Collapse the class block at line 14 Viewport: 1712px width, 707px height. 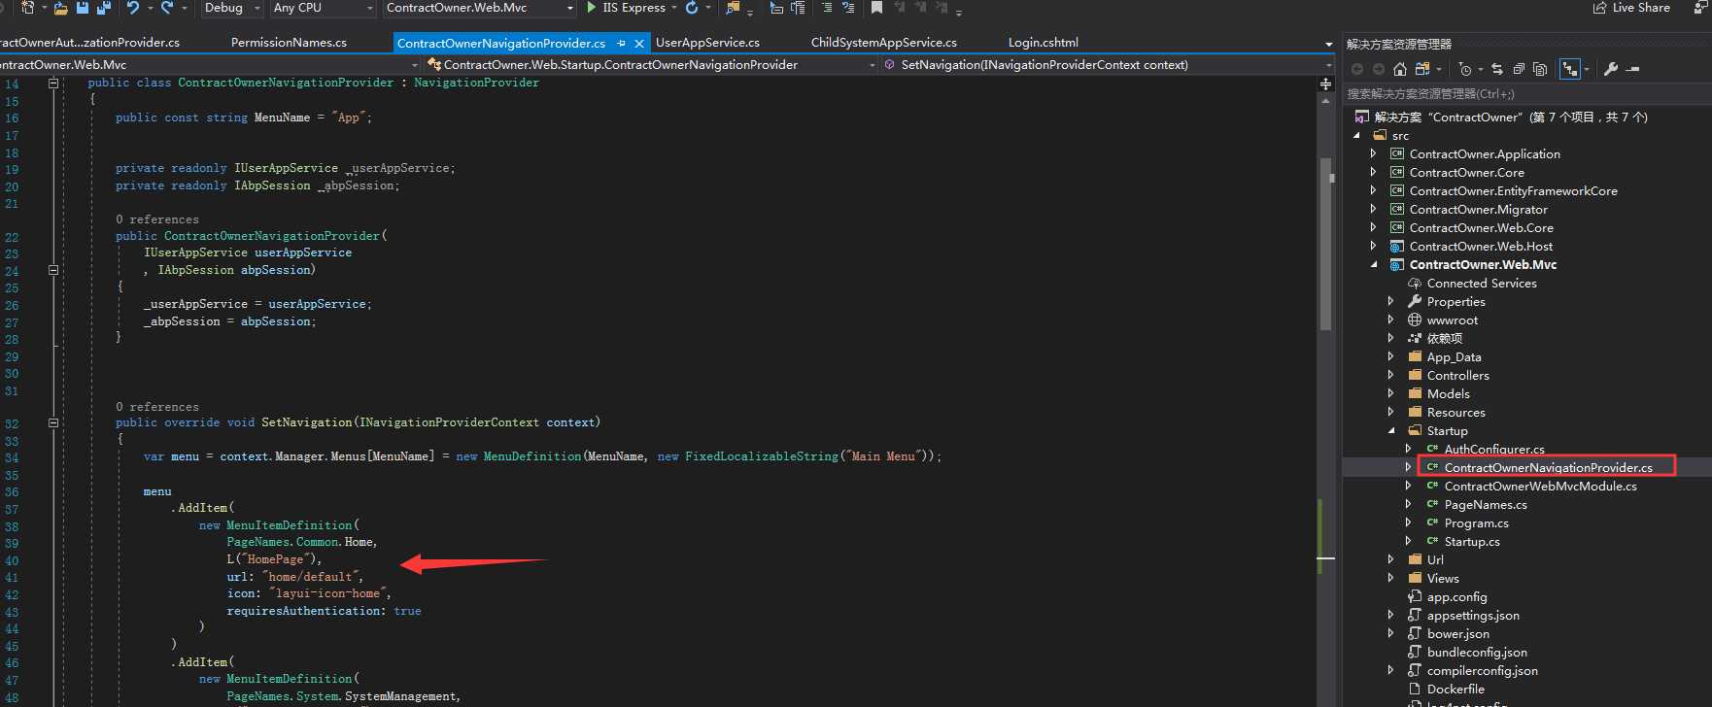[x=53, y=84]
